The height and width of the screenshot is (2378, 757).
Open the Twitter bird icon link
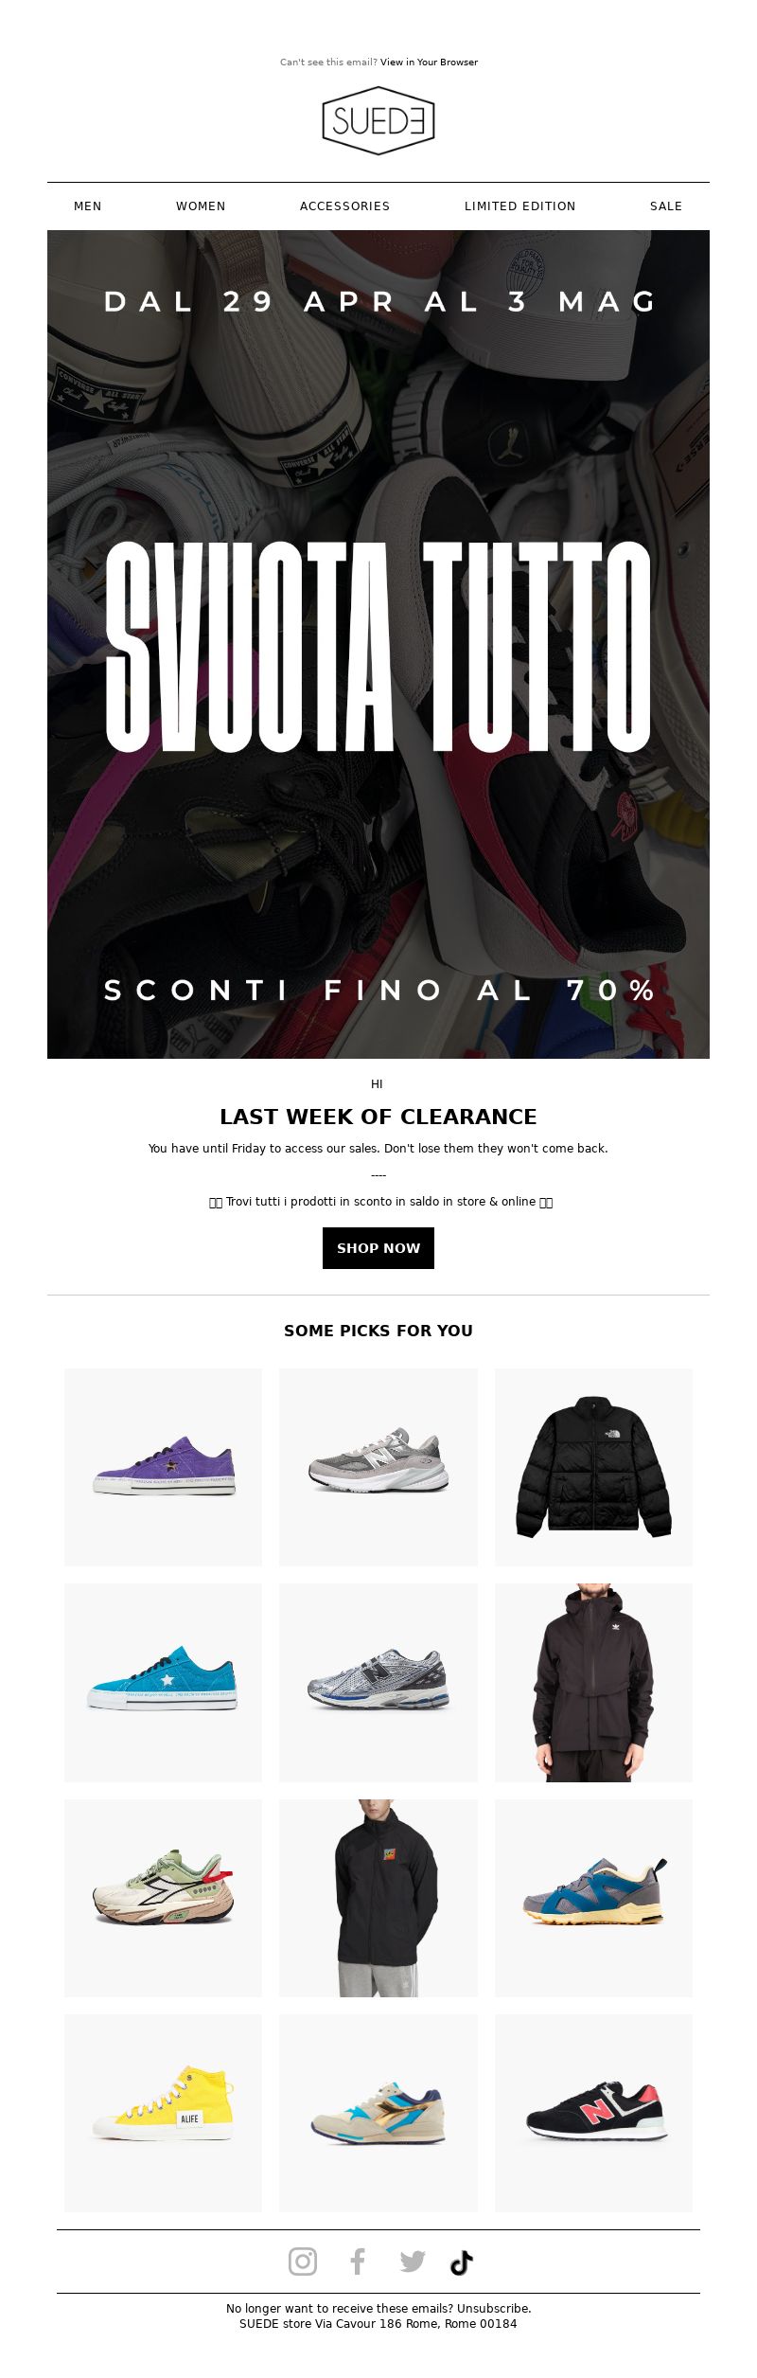(x=413, y=2262)
